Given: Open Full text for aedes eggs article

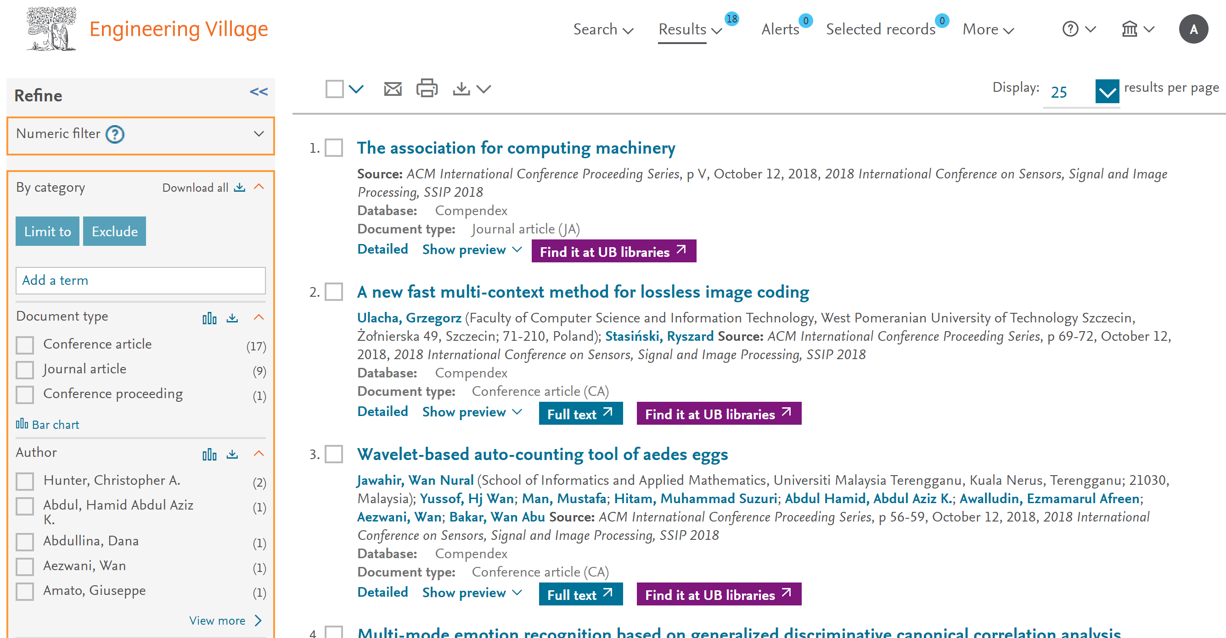Looking at the screenshot, I should (x=581, y=594).
